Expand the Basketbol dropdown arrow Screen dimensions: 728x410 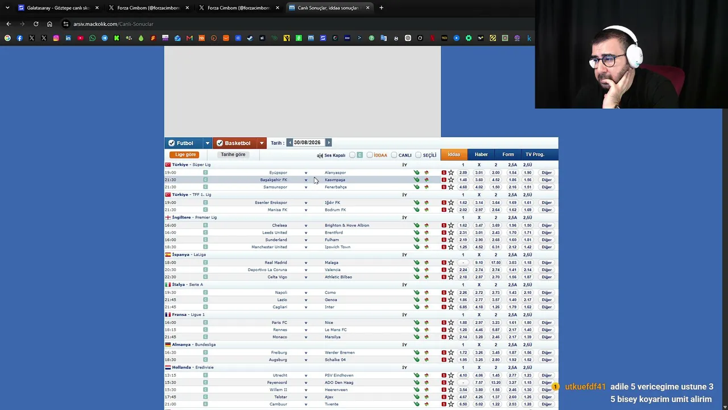tap(262, 143)
